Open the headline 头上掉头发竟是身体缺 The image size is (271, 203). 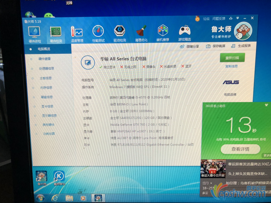(x=248, y=174)
